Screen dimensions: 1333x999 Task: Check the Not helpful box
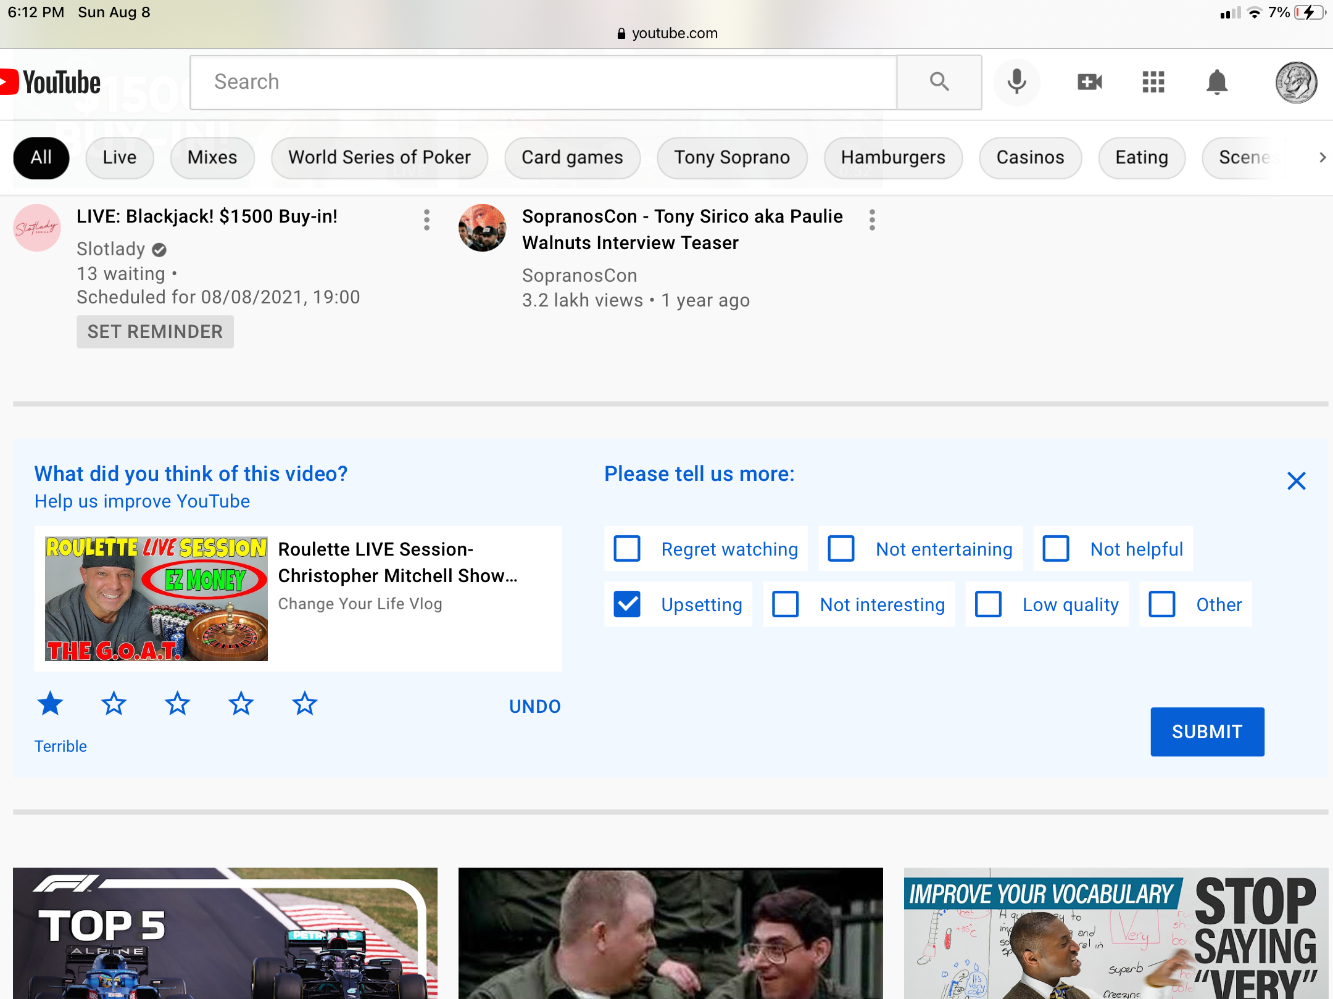point(1056,548)
